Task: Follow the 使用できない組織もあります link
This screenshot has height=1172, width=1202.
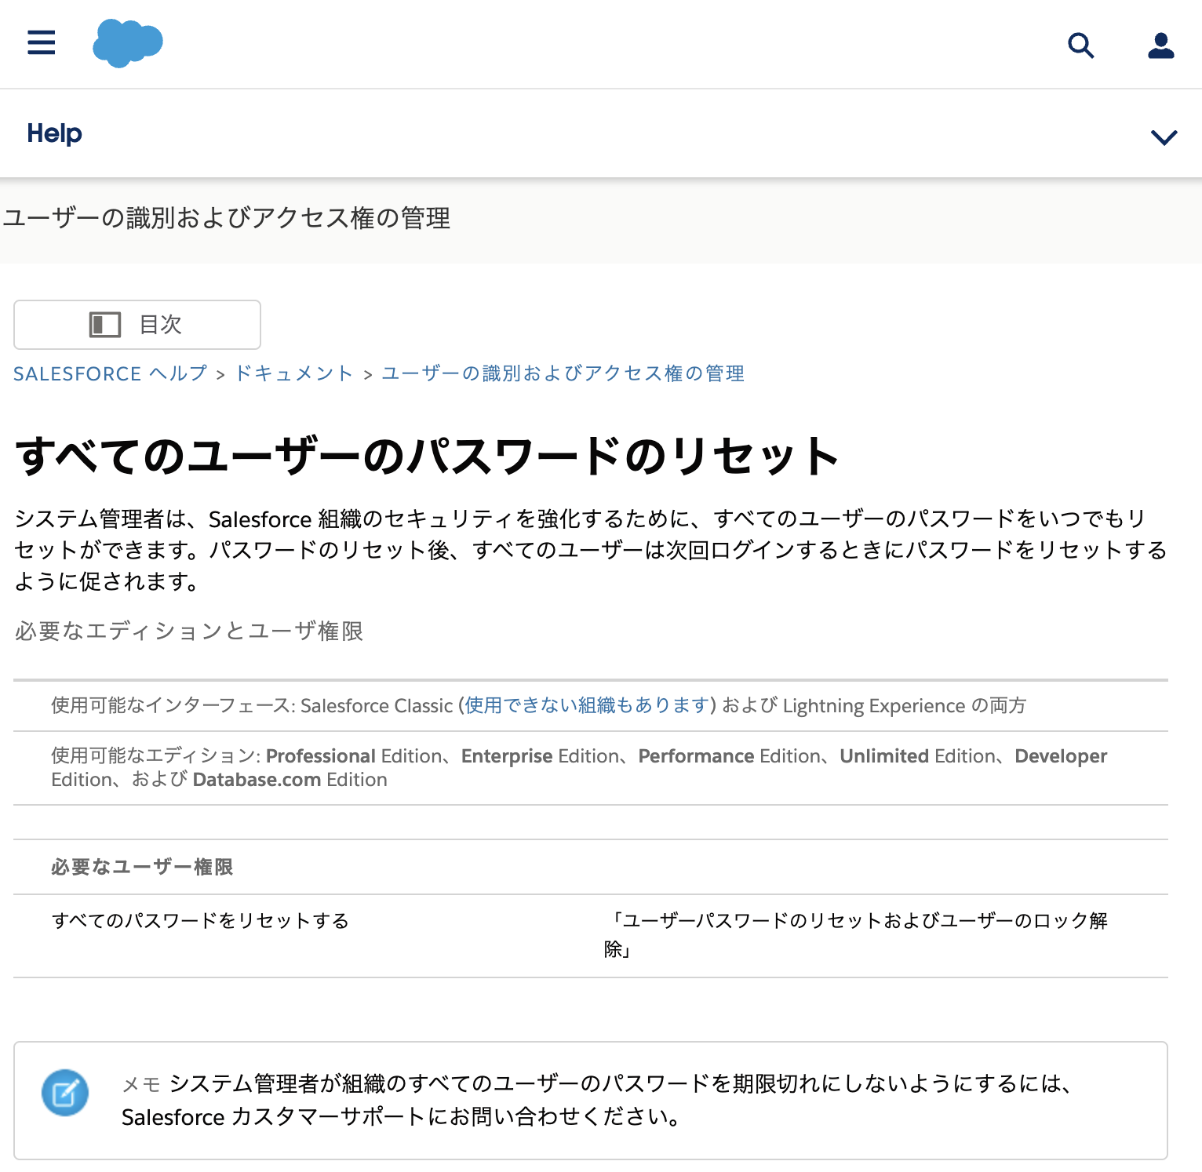Action: click(x=588, y=705)
